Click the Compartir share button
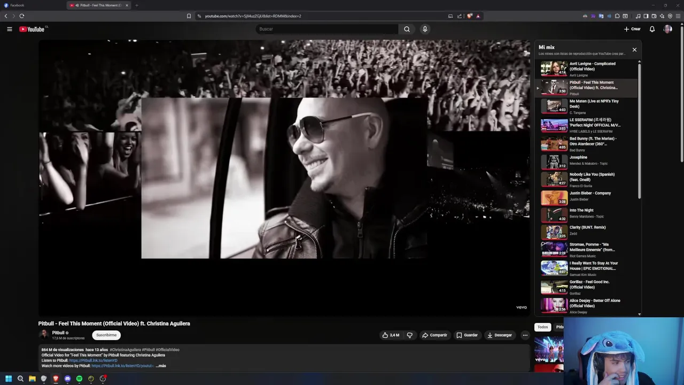This screenshot has height=385, width=684. 434,335
